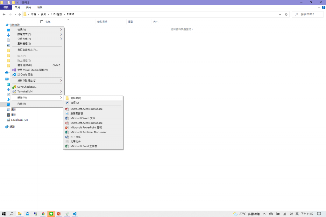326x217 pixels.
Task: Create new 點陣圖影像 bitmap image
Action: (x=93, y=113)
